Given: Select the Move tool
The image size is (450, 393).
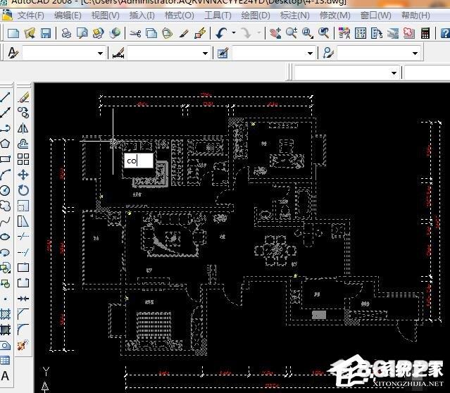Looking at the screenshot, I should point(23,175).
